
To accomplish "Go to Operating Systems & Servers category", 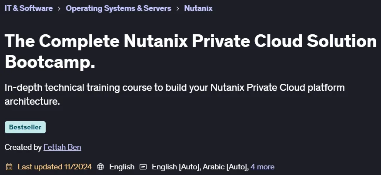I will (118, 8).
